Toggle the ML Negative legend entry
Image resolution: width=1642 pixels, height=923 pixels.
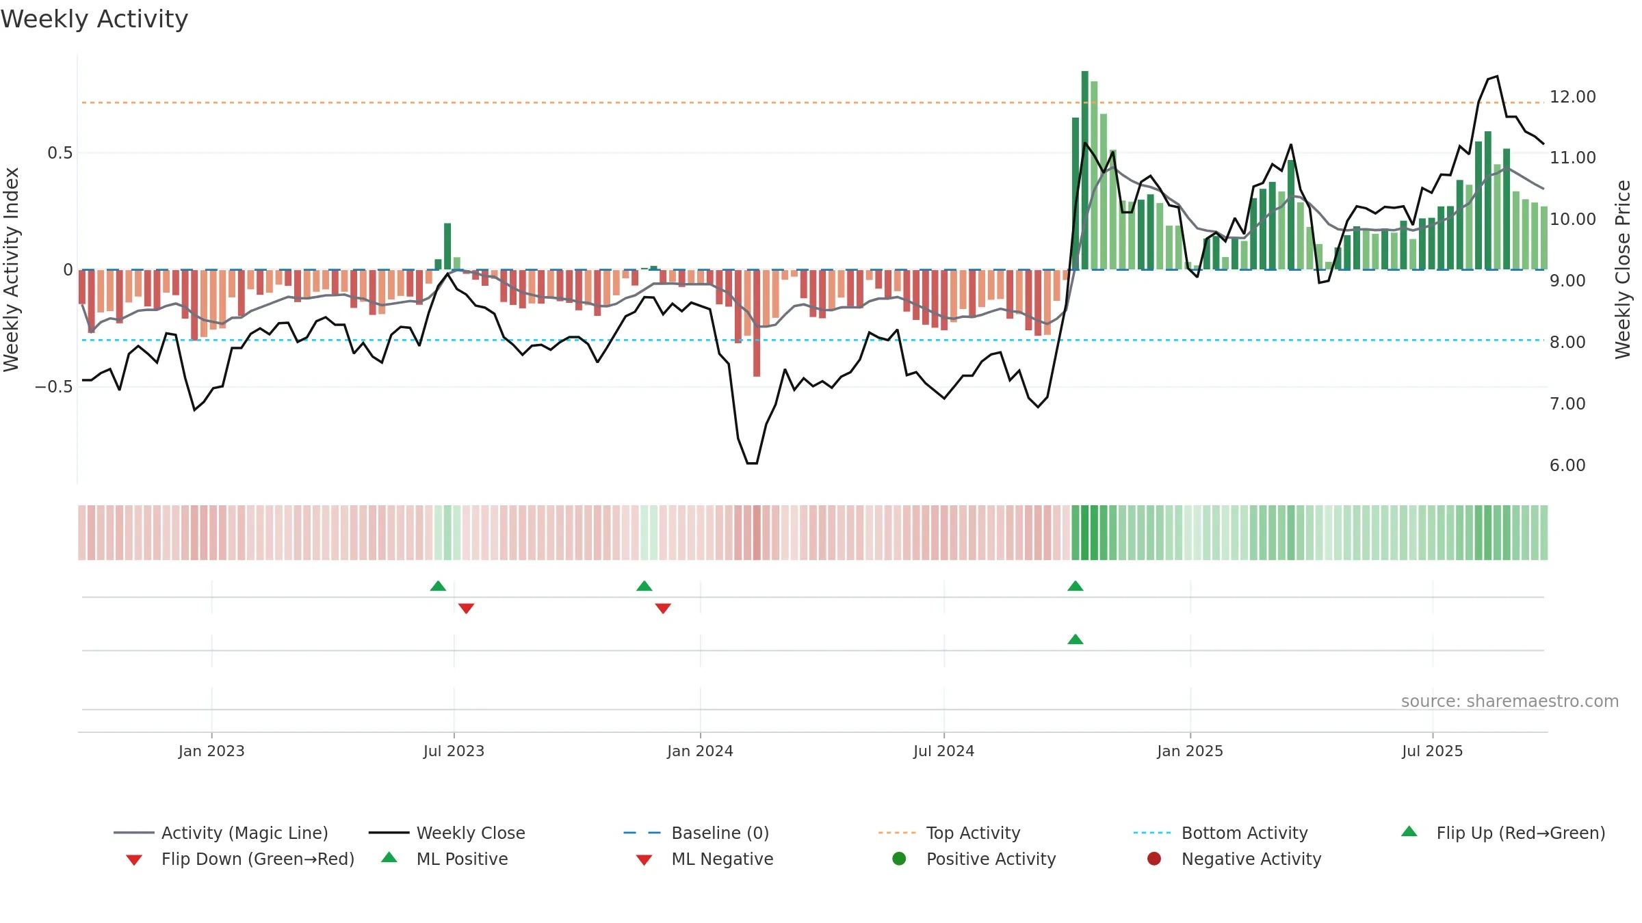coord(705,859)
